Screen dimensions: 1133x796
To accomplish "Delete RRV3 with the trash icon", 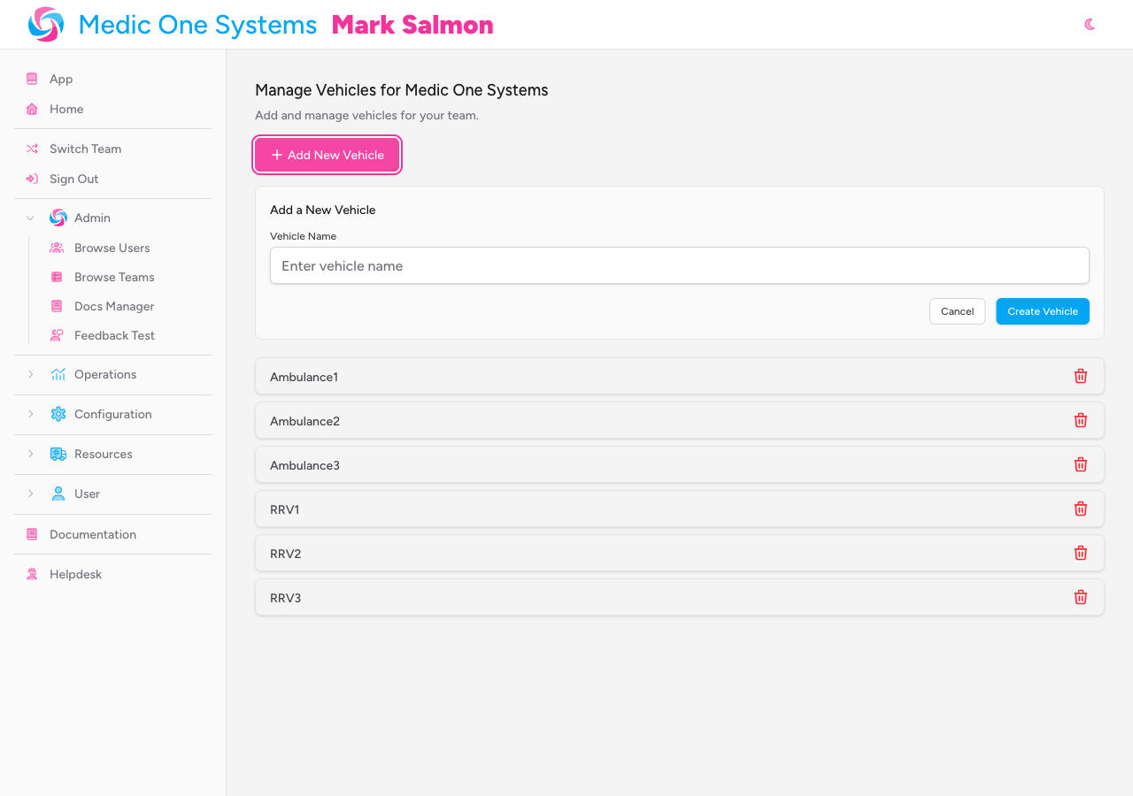I will (x=1080, y=598).
